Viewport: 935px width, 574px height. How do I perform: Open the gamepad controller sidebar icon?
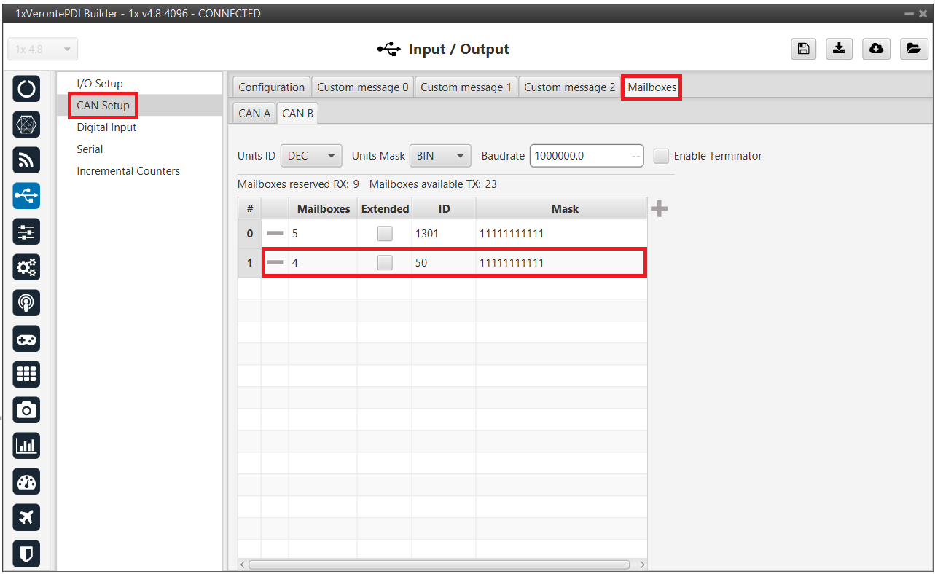click(x=27, y=339)
